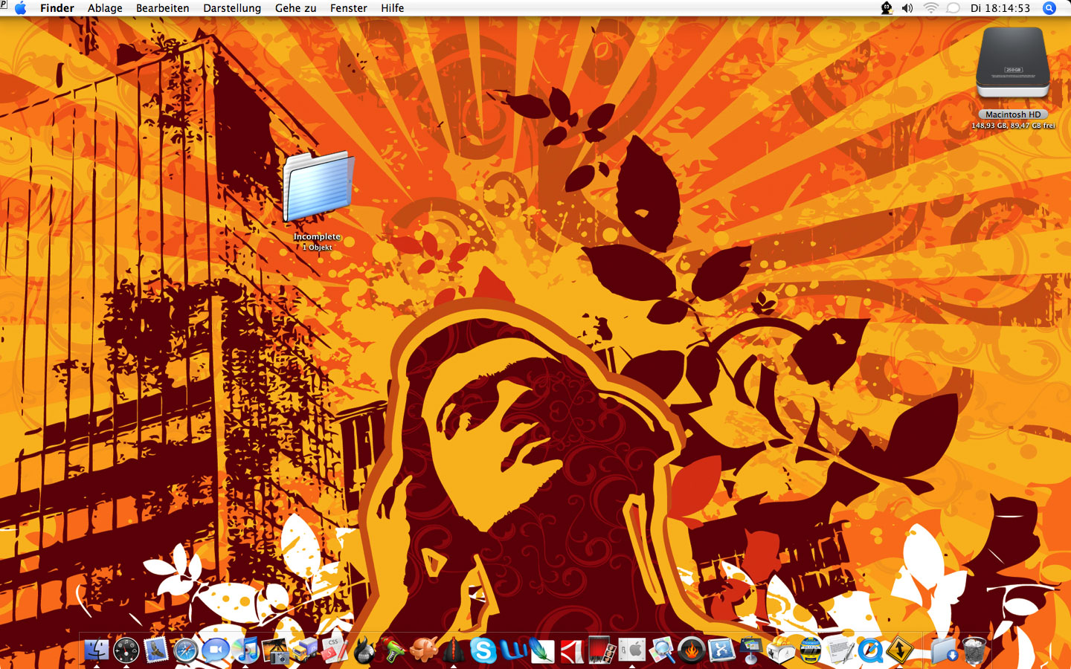Launch Photo Booth from the Dock
1071x669 pixels.
click(602, 650)
